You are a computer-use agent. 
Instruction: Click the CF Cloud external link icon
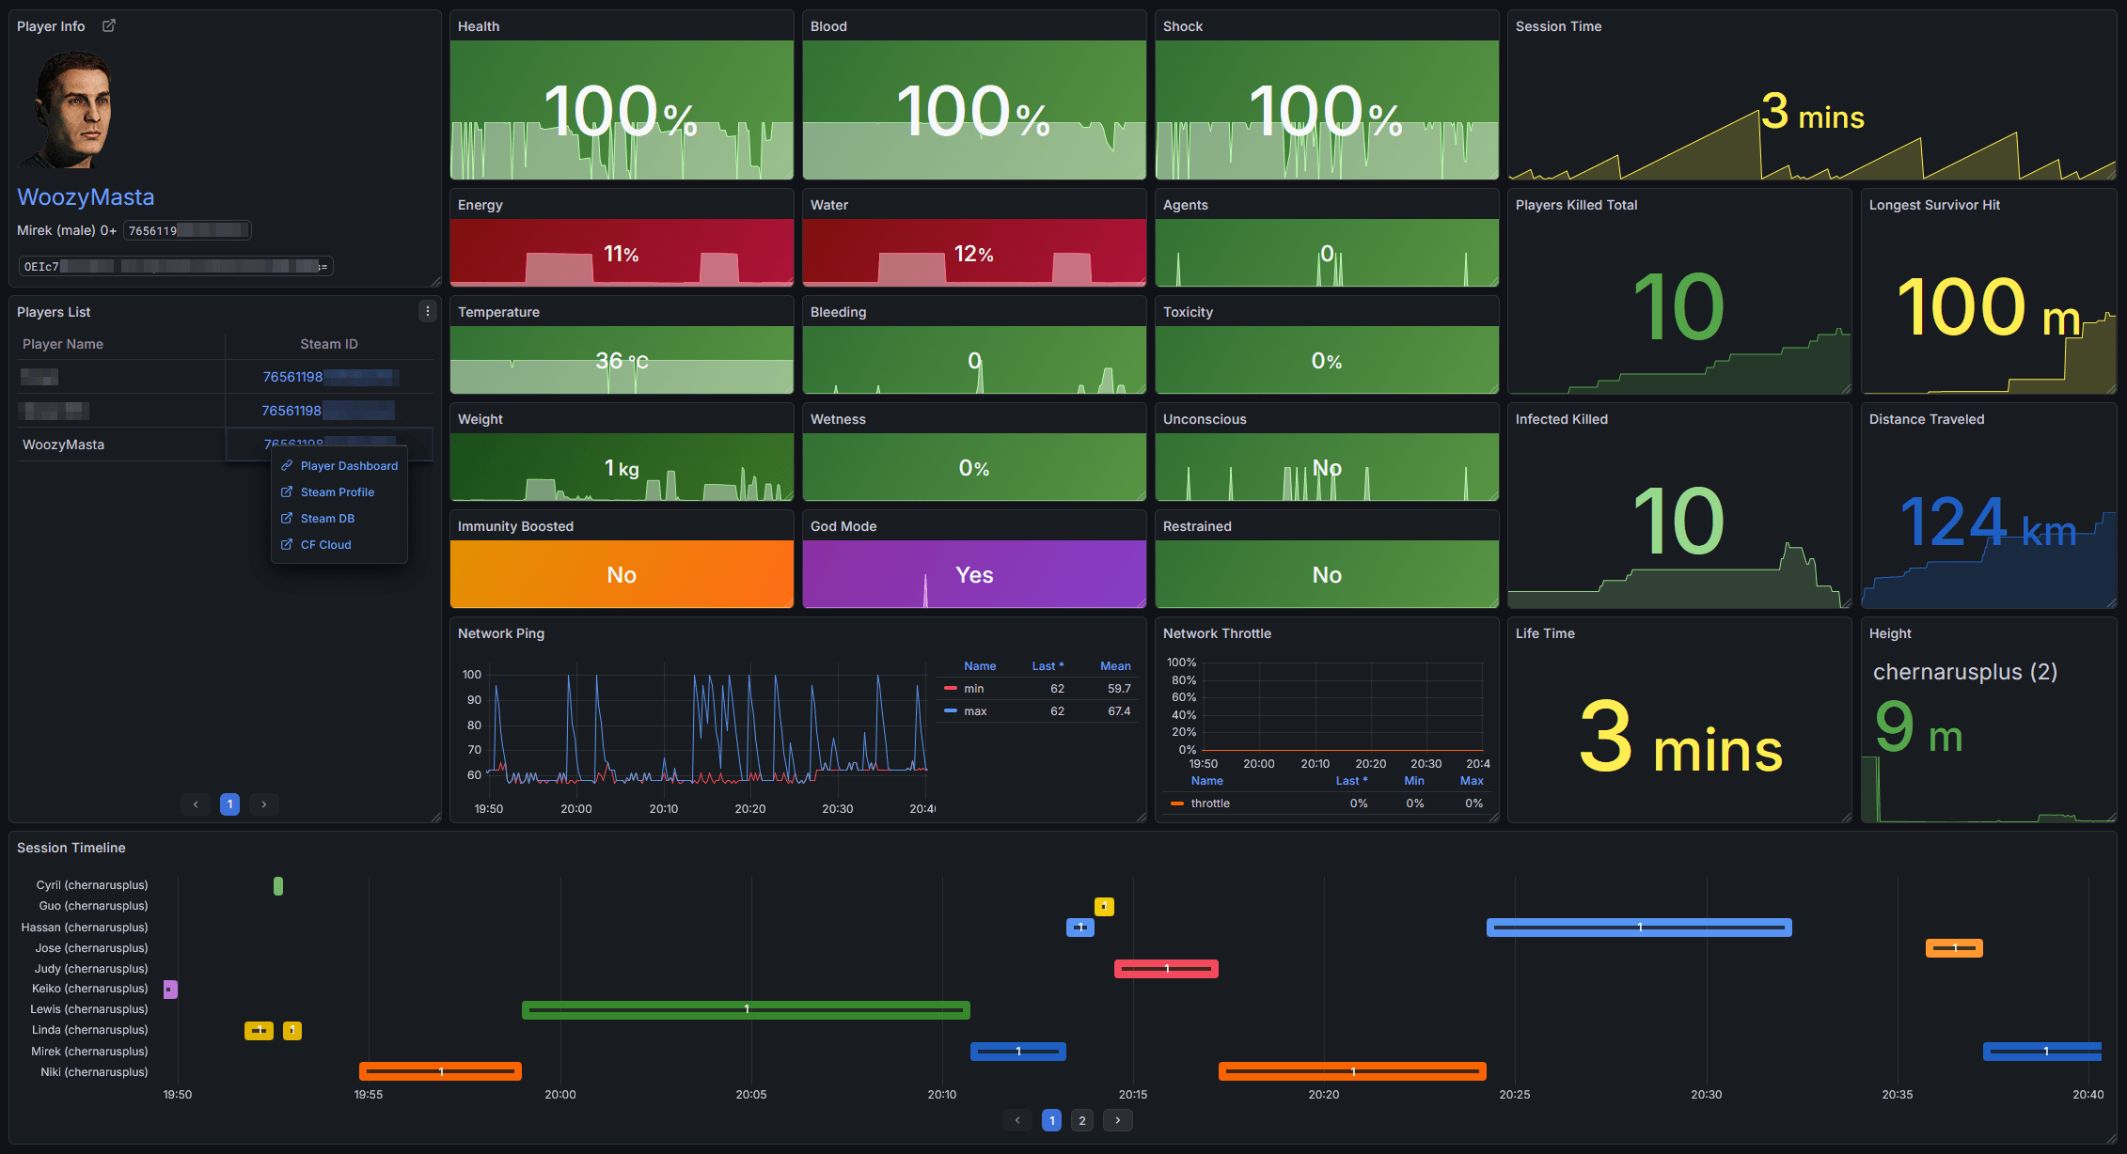point(287,545)
